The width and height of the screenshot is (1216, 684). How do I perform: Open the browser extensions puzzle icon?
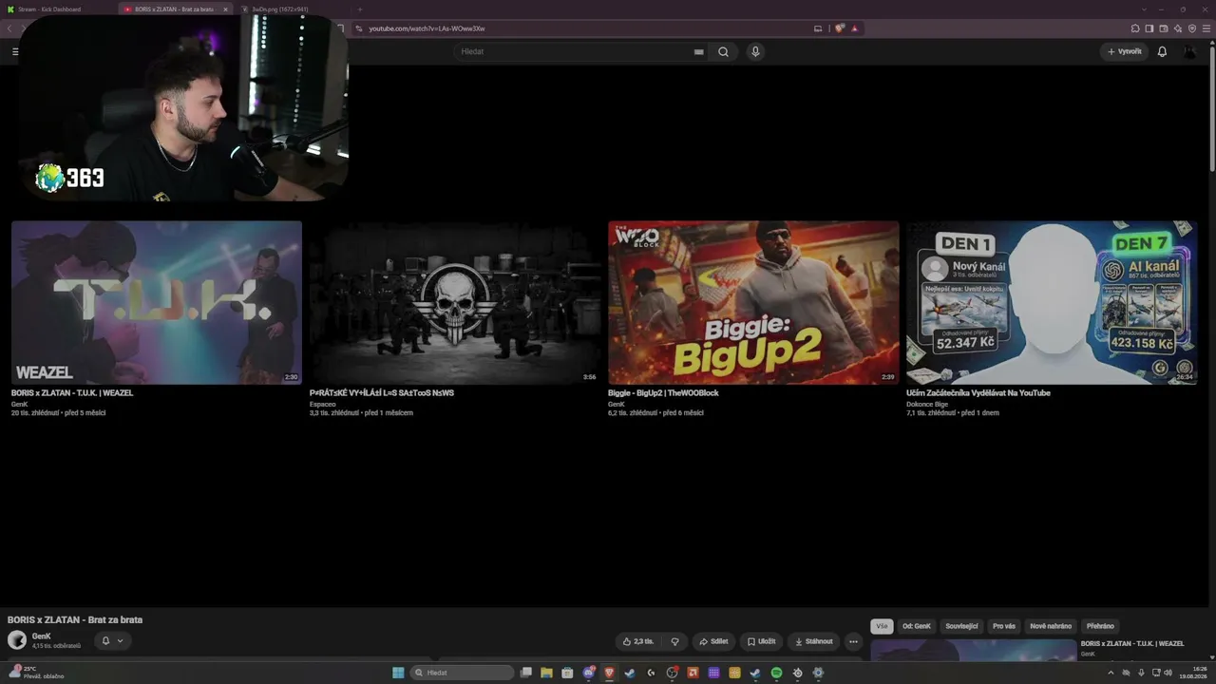(1135, 28)
